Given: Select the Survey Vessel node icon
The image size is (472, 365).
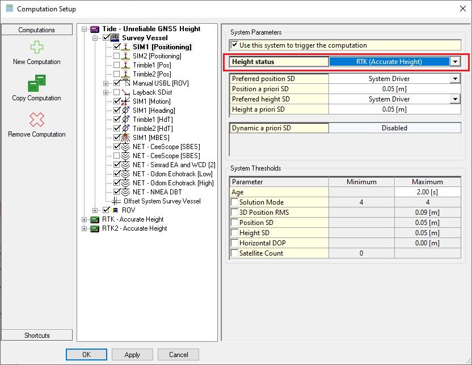Looking at the screenshot, I should pos(115,38).
